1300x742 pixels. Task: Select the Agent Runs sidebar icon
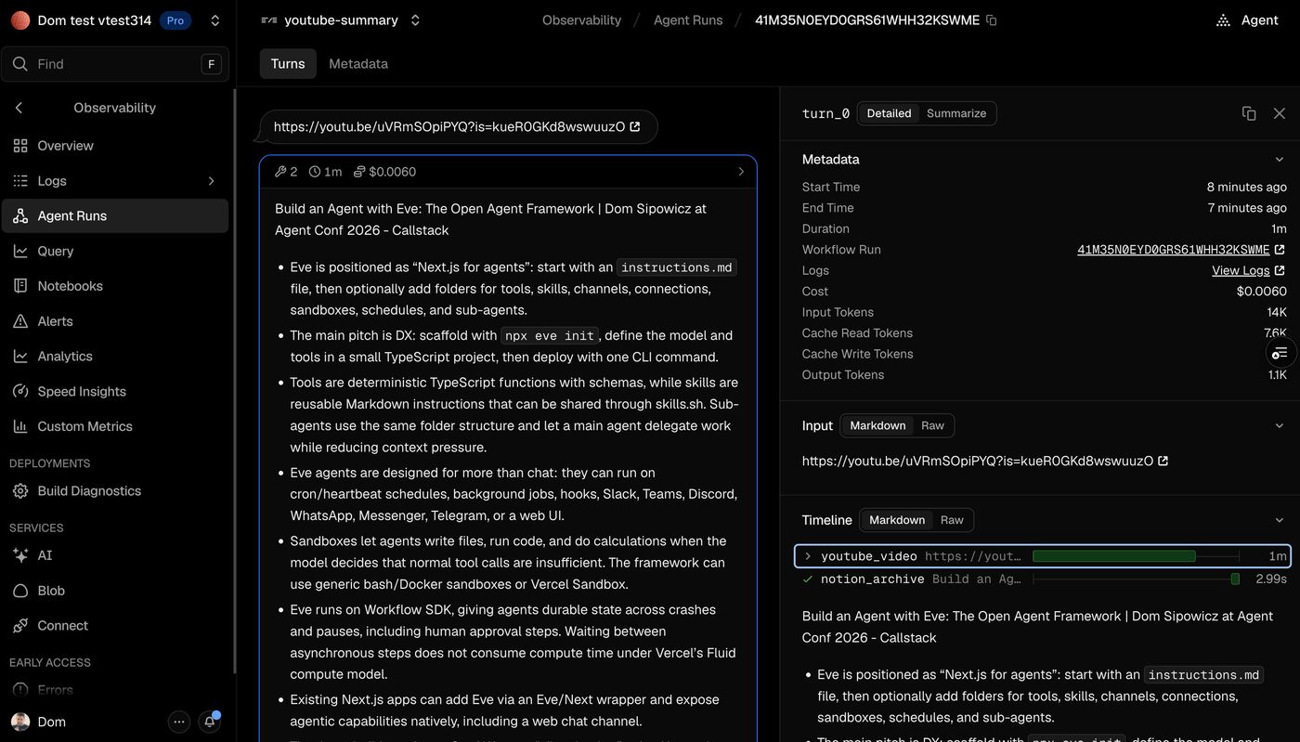click(x=20, y=216)
